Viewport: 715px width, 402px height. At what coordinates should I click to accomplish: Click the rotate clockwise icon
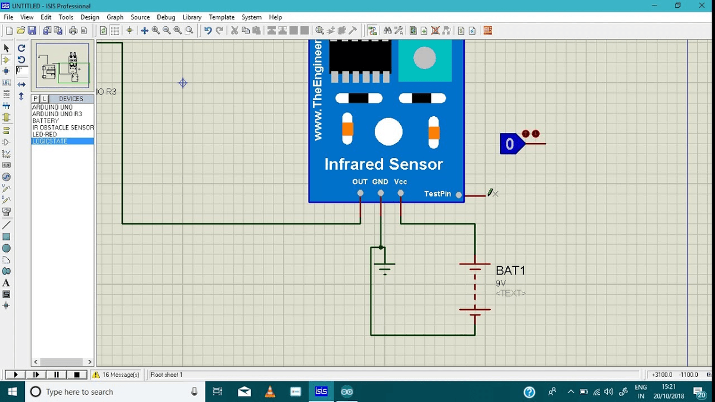(x=21, y=48)
